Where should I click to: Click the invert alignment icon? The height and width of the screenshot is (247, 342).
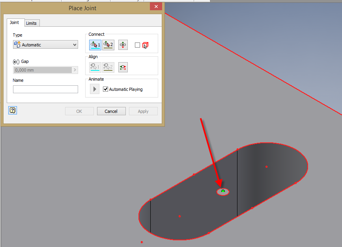[123, 67]
